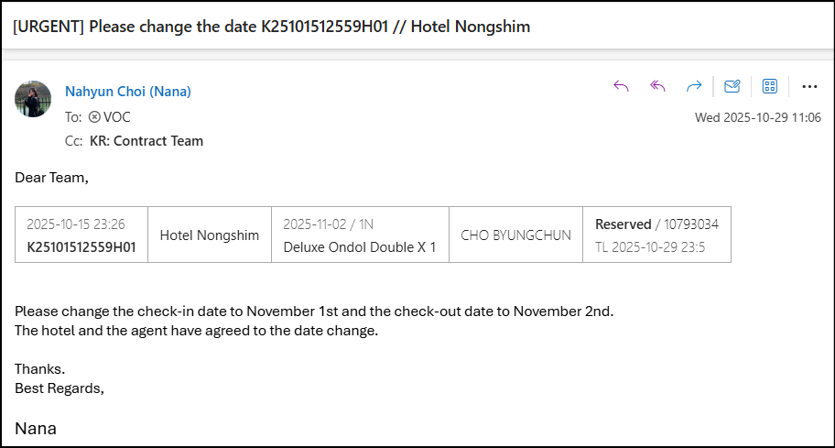
Task: Click the Reply All double-arrow icon
Action: [657, 86]
